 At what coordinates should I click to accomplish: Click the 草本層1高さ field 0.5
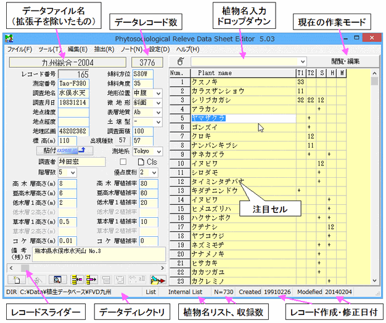click(67, 222)
